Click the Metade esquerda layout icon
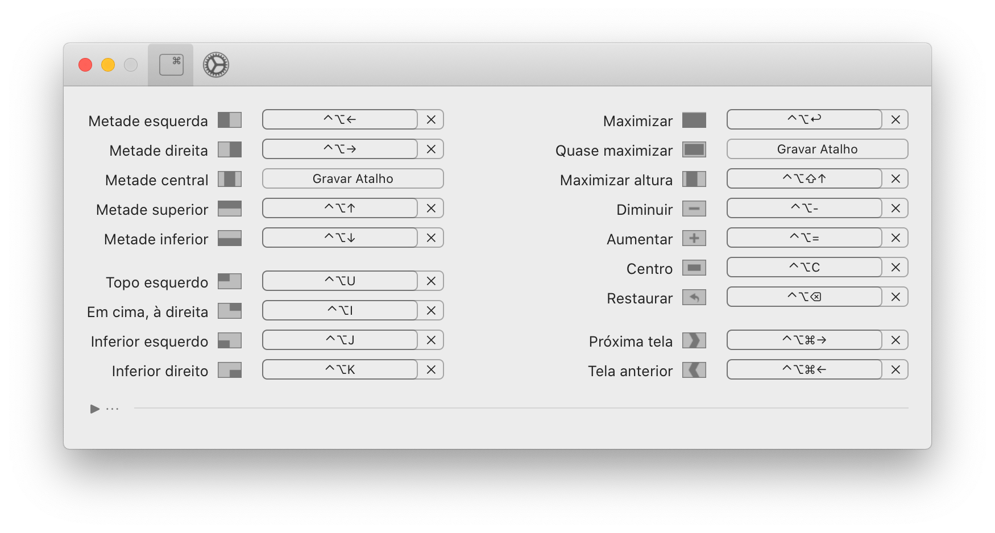995x533 pixels. pos(230,120)
